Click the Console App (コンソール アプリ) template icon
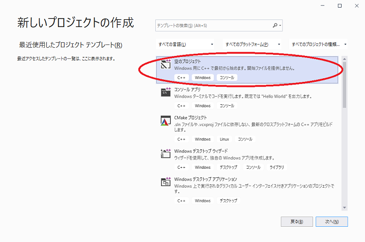Screen dimensions: 365x242 165,92
